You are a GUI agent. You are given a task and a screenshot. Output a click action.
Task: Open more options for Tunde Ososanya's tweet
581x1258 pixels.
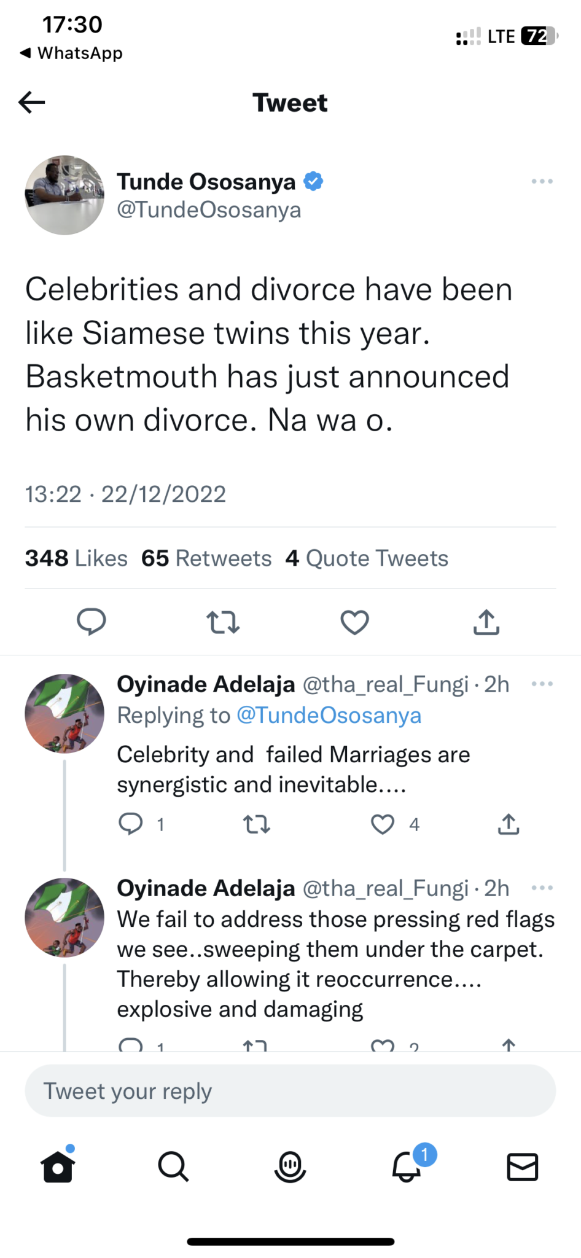(542, 181)
